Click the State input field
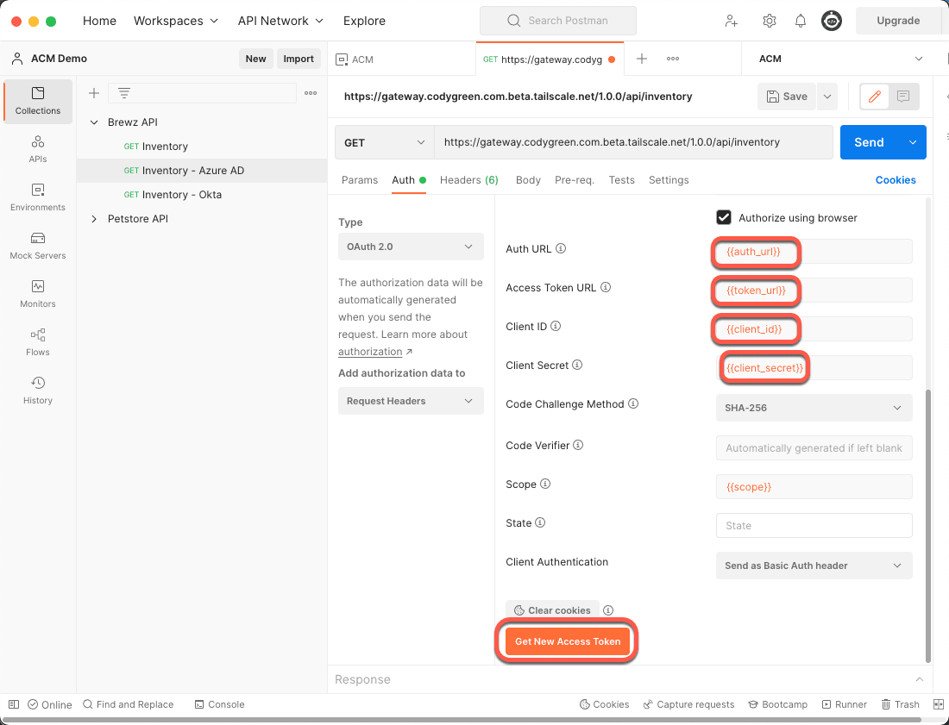The height and width of the screenshot is (725, 949). point(814,525)
